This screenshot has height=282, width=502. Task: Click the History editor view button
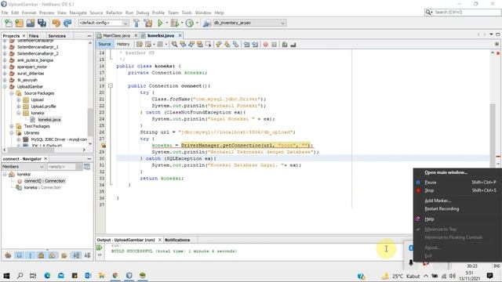coord(123,44)
